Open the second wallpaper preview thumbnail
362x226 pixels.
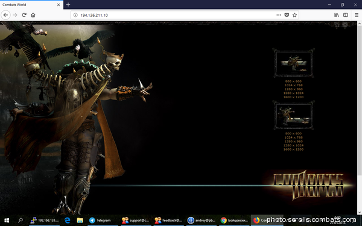point(293,115)
